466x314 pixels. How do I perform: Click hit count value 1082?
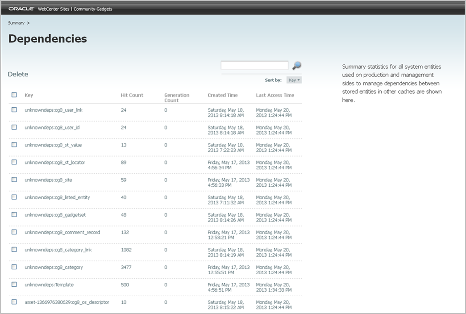(x=126, y=250)
